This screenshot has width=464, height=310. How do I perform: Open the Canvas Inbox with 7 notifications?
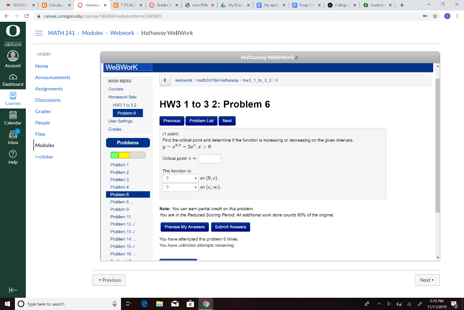pos(13,136)
